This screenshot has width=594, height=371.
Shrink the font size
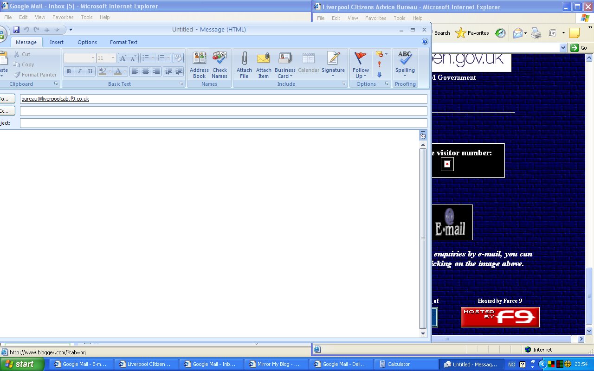(134, 58)
